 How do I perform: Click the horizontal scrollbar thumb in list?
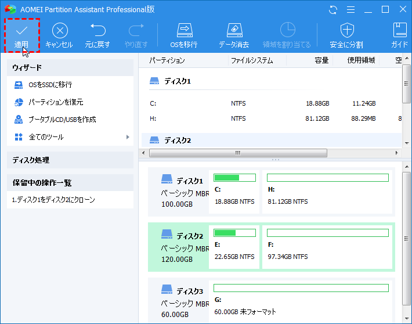click(x=238, y=153)
